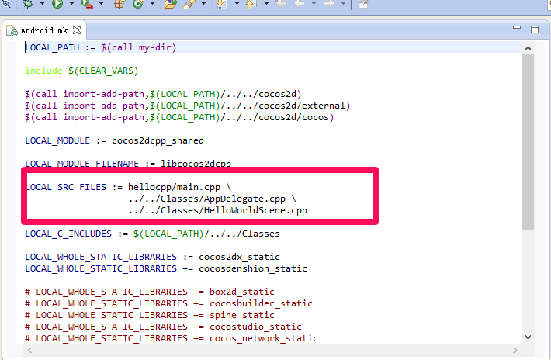Viewport: 551px width, 360px height.
Task: Click the Run External Tools icon
Action: pos(86,4)
